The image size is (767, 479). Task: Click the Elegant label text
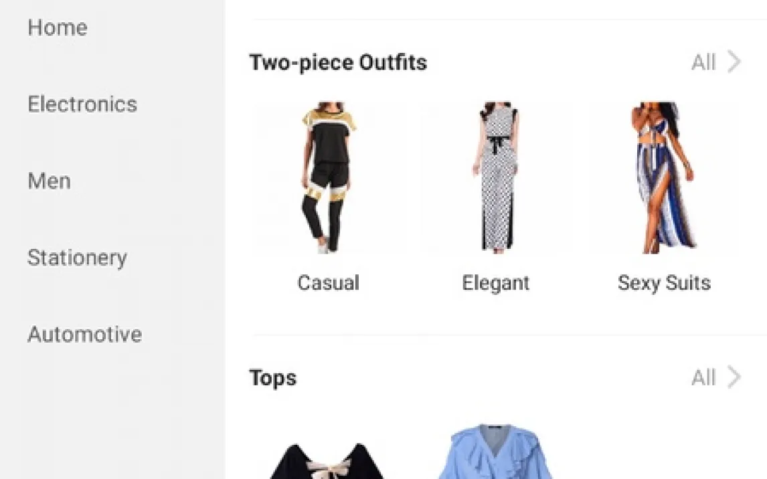(x=496, y=284)
